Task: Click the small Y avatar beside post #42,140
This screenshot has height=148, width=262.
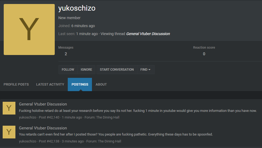Action: (9, 108)
